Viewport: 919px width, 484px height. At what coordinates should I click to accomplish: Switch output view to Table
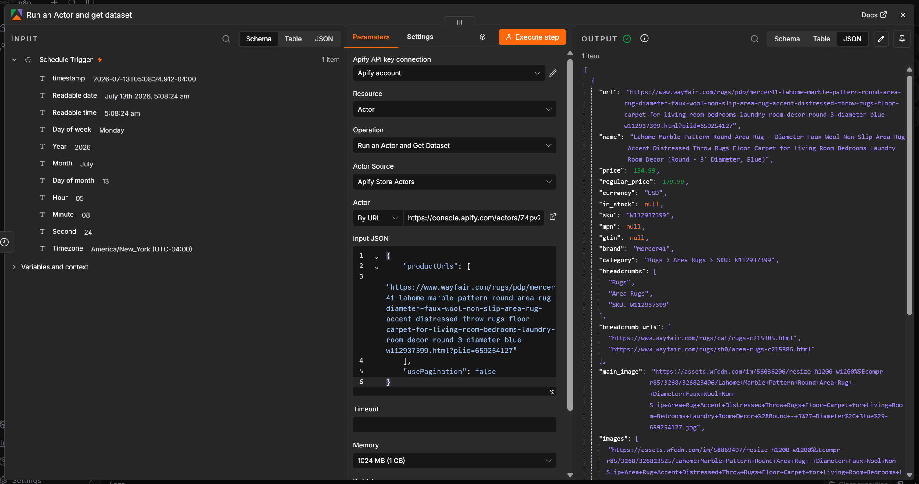tap(821, 39)
